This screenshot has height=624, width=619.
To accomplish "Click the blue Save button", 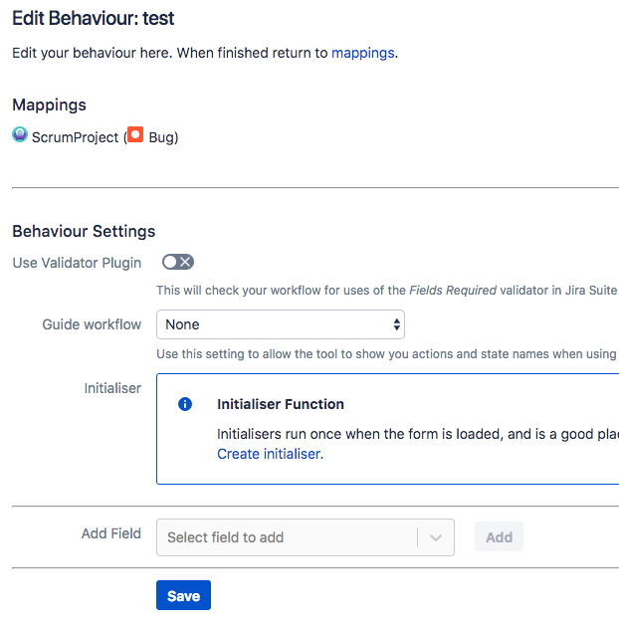I will [x=183, y=595].
